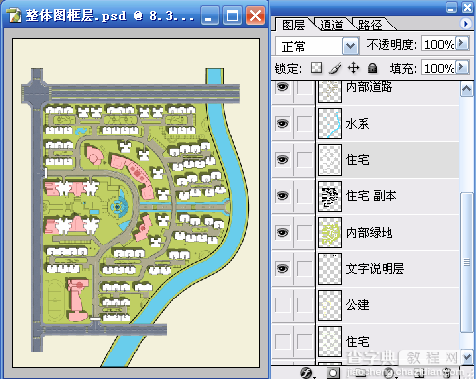Click the layer list scroll down arrow
The width and height of the screenshot is (476, 379).
tap(467, 357)
